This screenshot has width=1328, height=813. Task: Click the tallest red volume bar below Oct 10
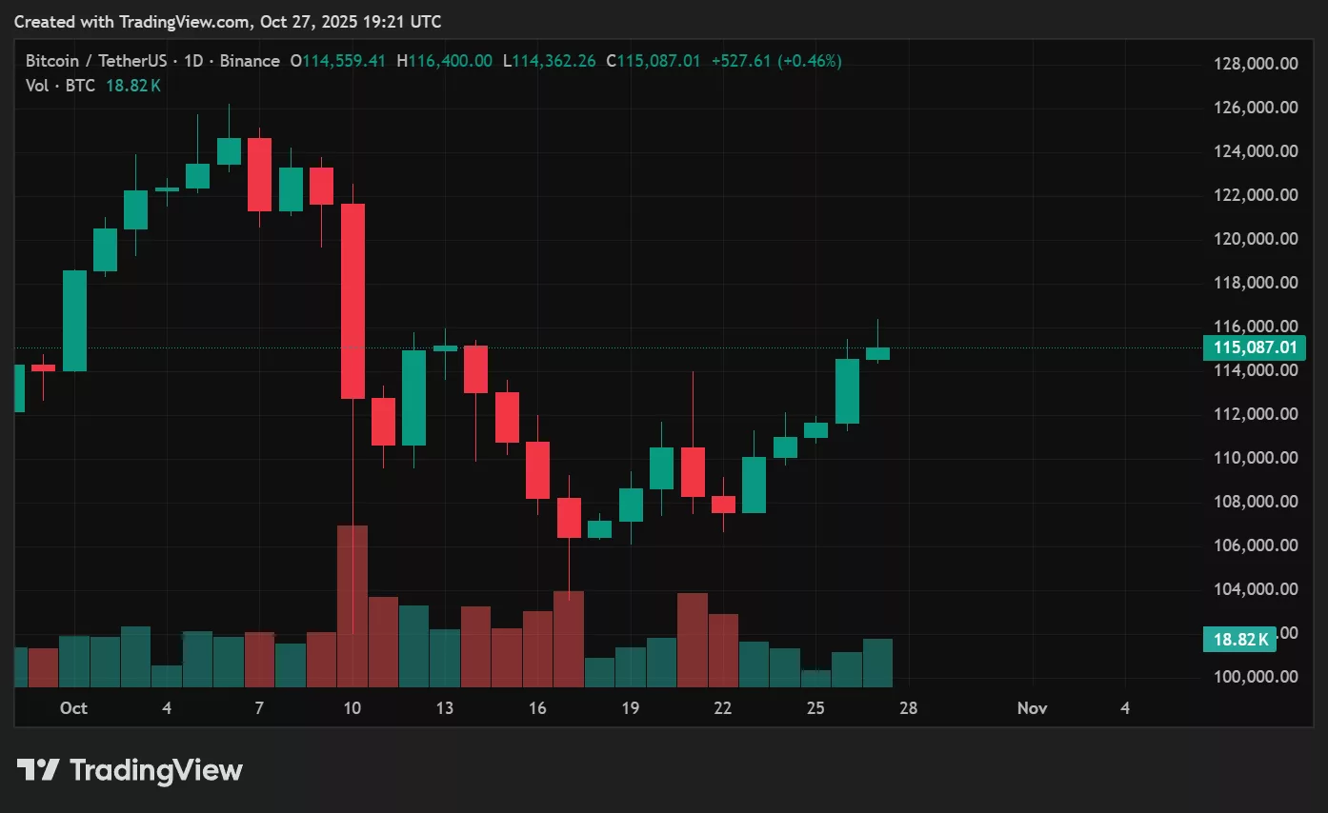pyautogui.click(x=352, y=605)
